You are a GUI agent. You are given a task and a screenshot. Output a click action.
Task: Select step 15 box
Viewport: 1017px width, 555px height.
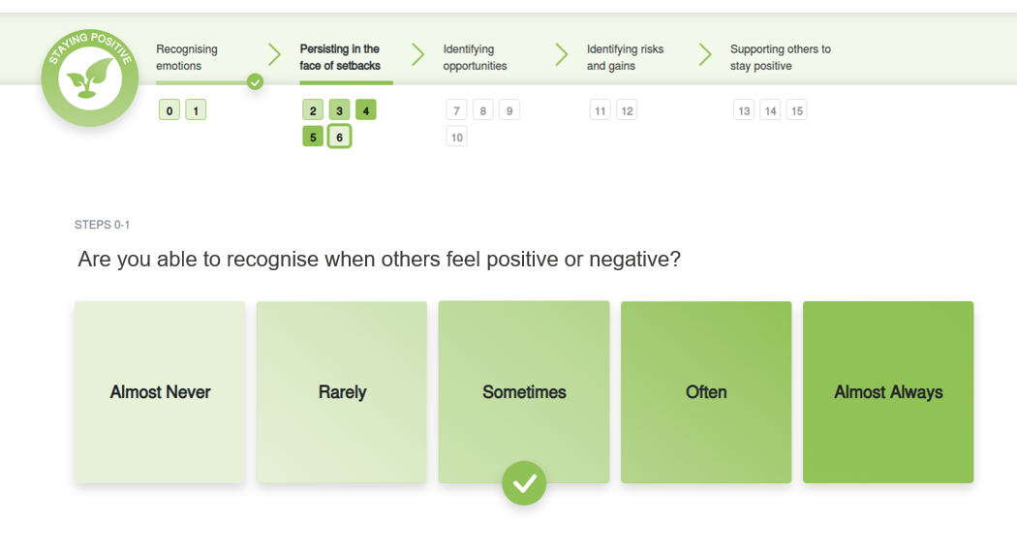(796, 110)
